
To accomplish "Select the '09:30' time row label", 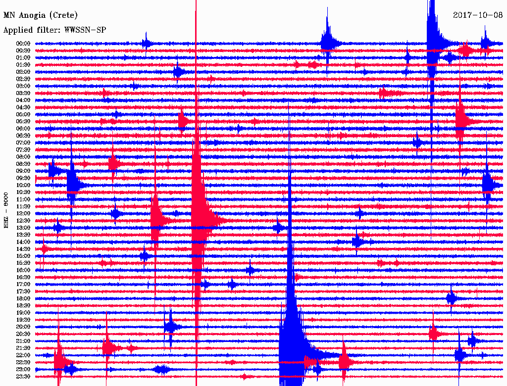I will tap(23, 178).
